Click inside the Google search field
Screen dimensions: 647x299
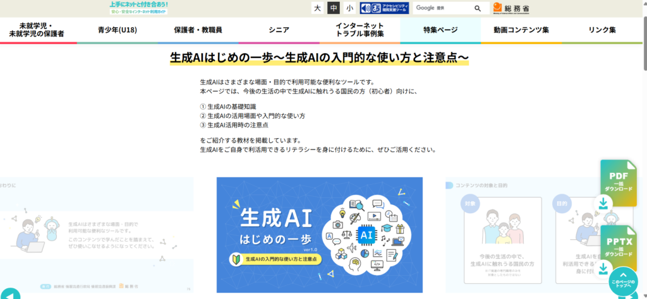pyautogui.click(x=442, y=8)
